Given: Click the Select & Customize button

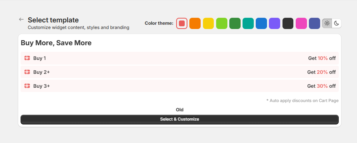Looking at the screenshot, I should [x=180, y=119].
